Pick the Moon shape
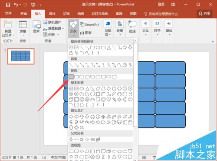This screenshot has width=217, height=161. [125, 100]
